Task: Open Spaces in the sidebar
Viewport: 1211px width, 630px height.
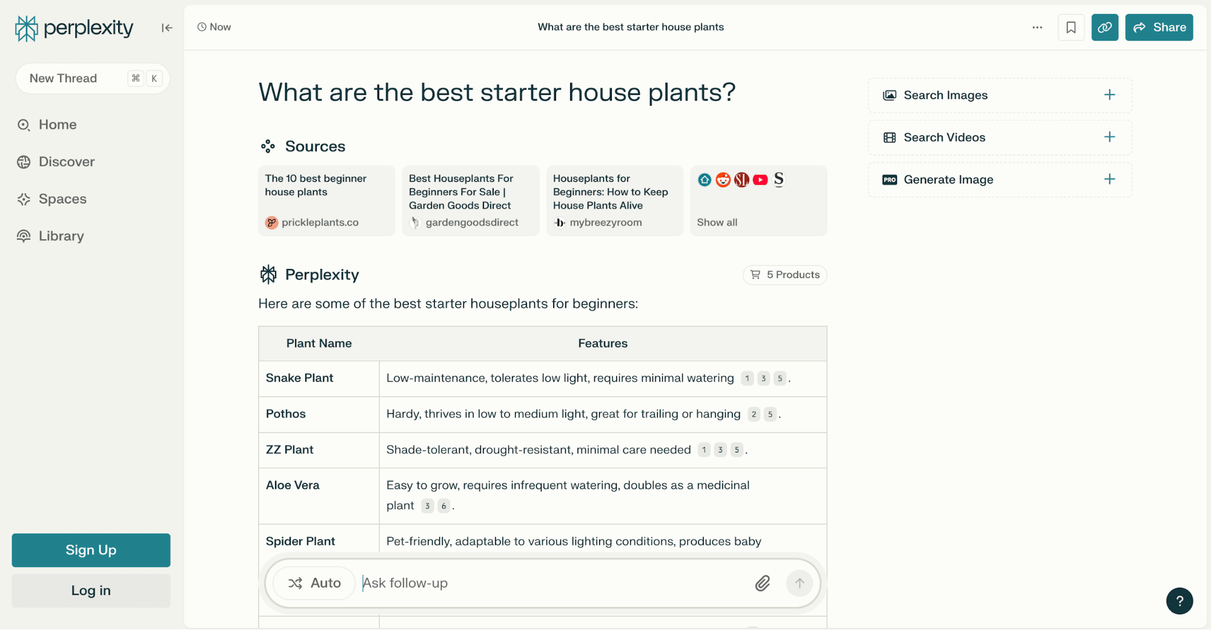Action: [x=52, y=199]
